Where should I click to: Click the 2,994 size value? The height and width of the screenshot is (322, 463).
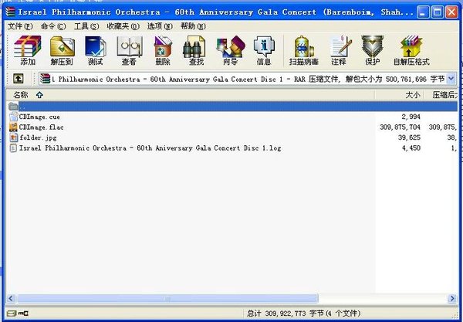click(x=411, y=117)
